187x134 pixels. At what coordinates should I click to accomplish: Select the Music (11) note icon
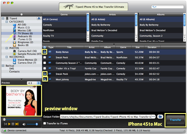[14, 28]
